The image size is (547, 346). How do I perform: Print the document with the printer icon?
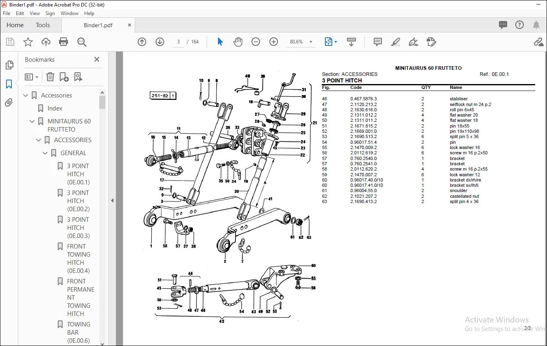point(63,42)
